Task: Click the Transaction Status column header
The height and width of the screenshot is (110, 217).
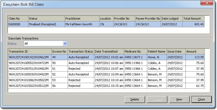Action: click(x=81, y=51)
